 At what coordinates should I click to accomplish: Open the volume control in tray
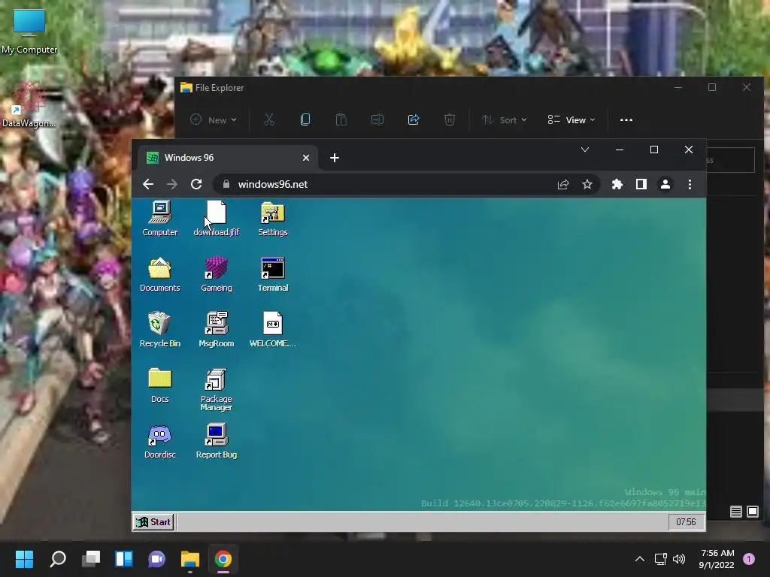coord(679,559)
